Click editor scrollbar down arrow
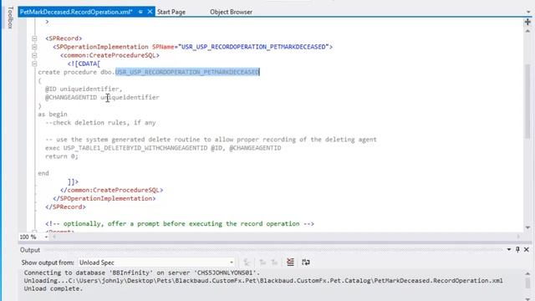Screen dimensions: 535x301 point(527,227)
